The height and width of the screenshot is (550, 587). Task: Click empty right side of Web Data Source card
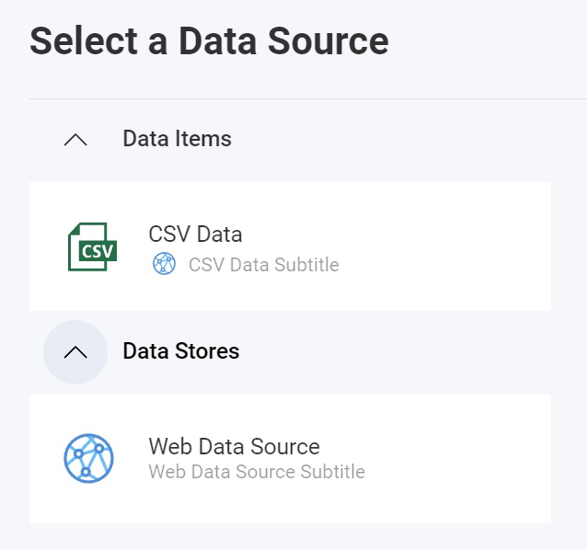(460, 458)
